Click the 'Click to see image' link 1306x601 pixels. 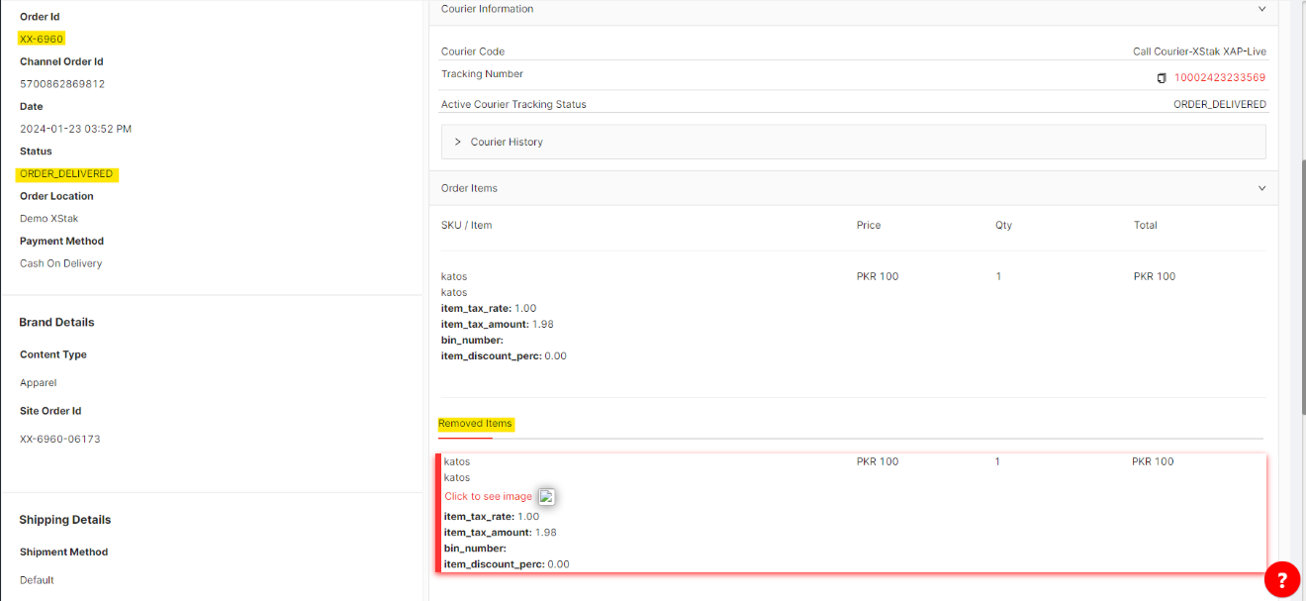pyautogui.click(x=488, y=497)
